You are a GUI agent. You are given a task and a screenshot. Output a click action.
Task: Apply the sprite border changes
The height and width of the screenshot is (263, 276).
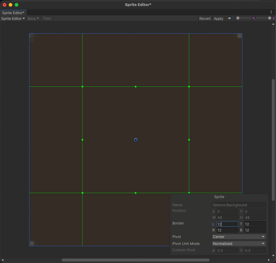coord(219,18)
